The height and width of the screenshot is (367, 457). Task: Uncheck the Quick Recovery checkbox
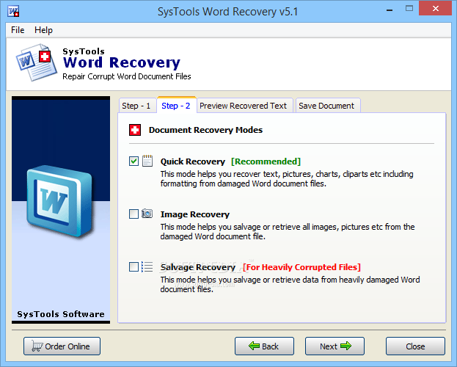[134, 161]
